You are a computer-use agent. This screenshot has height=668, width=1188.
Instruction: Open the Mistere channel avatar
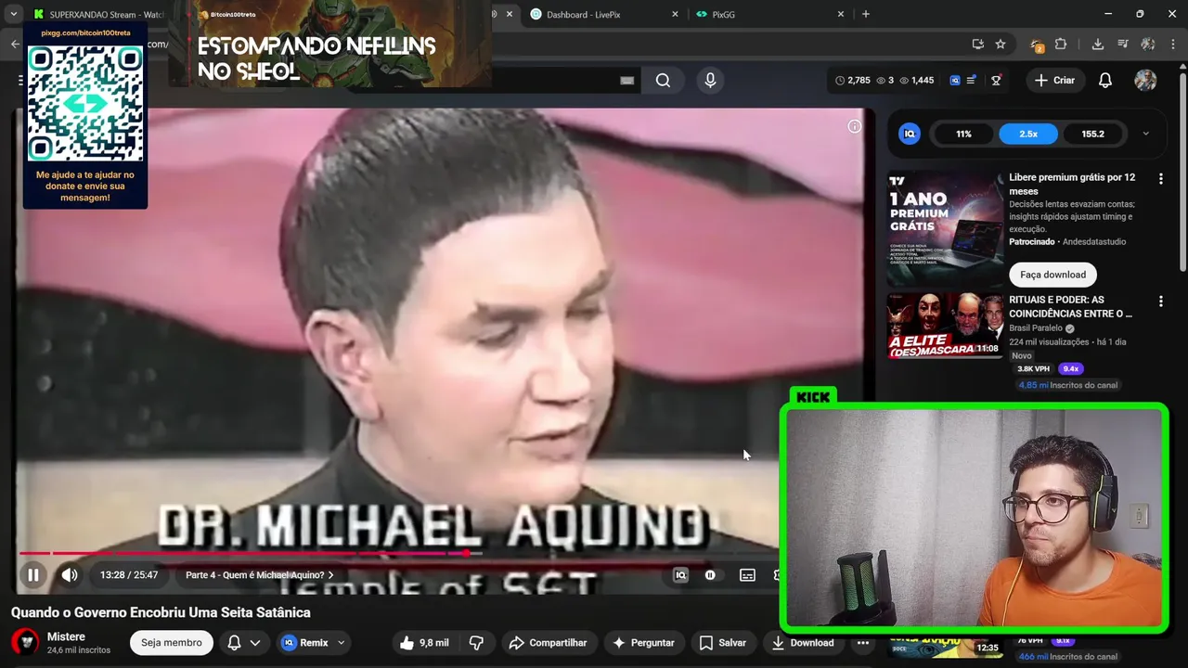coord(25,642)
